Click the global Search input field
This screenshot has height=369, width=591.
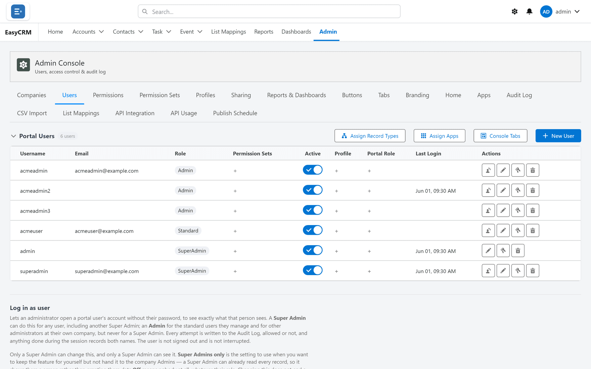[269, 11]
